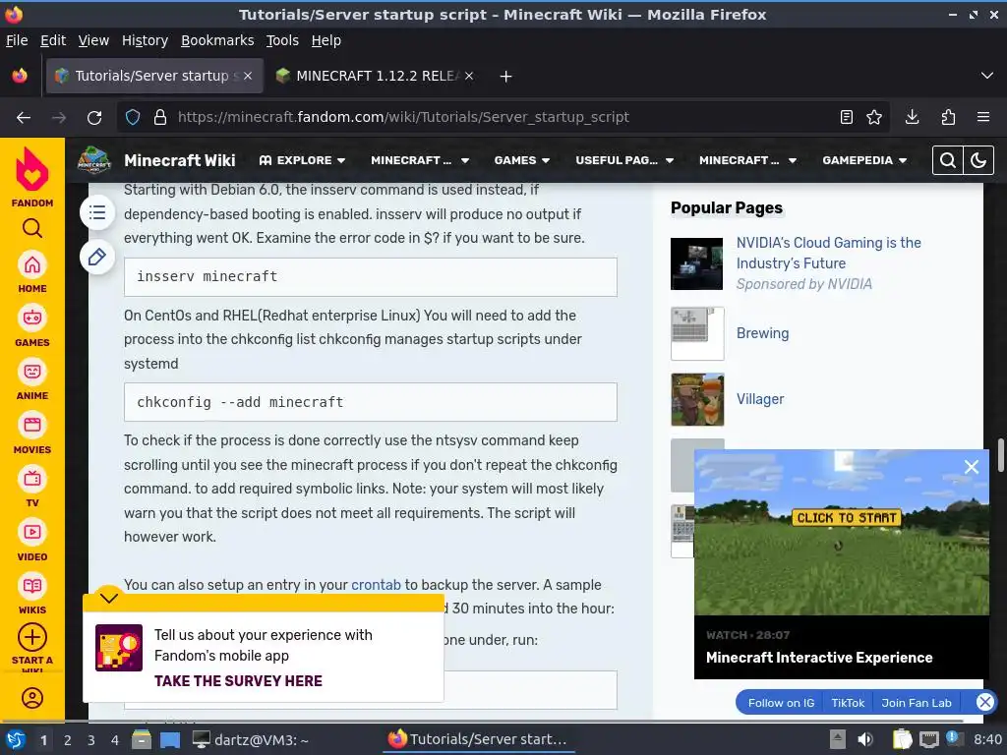This screenshot has width=1007, height=755.
Task: Expand first Minecraft nav dropdown
Action: (420, 160)
